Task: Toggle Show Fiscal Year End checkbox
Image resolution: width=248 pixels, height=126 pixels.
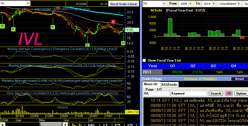Action: (144, 60)
